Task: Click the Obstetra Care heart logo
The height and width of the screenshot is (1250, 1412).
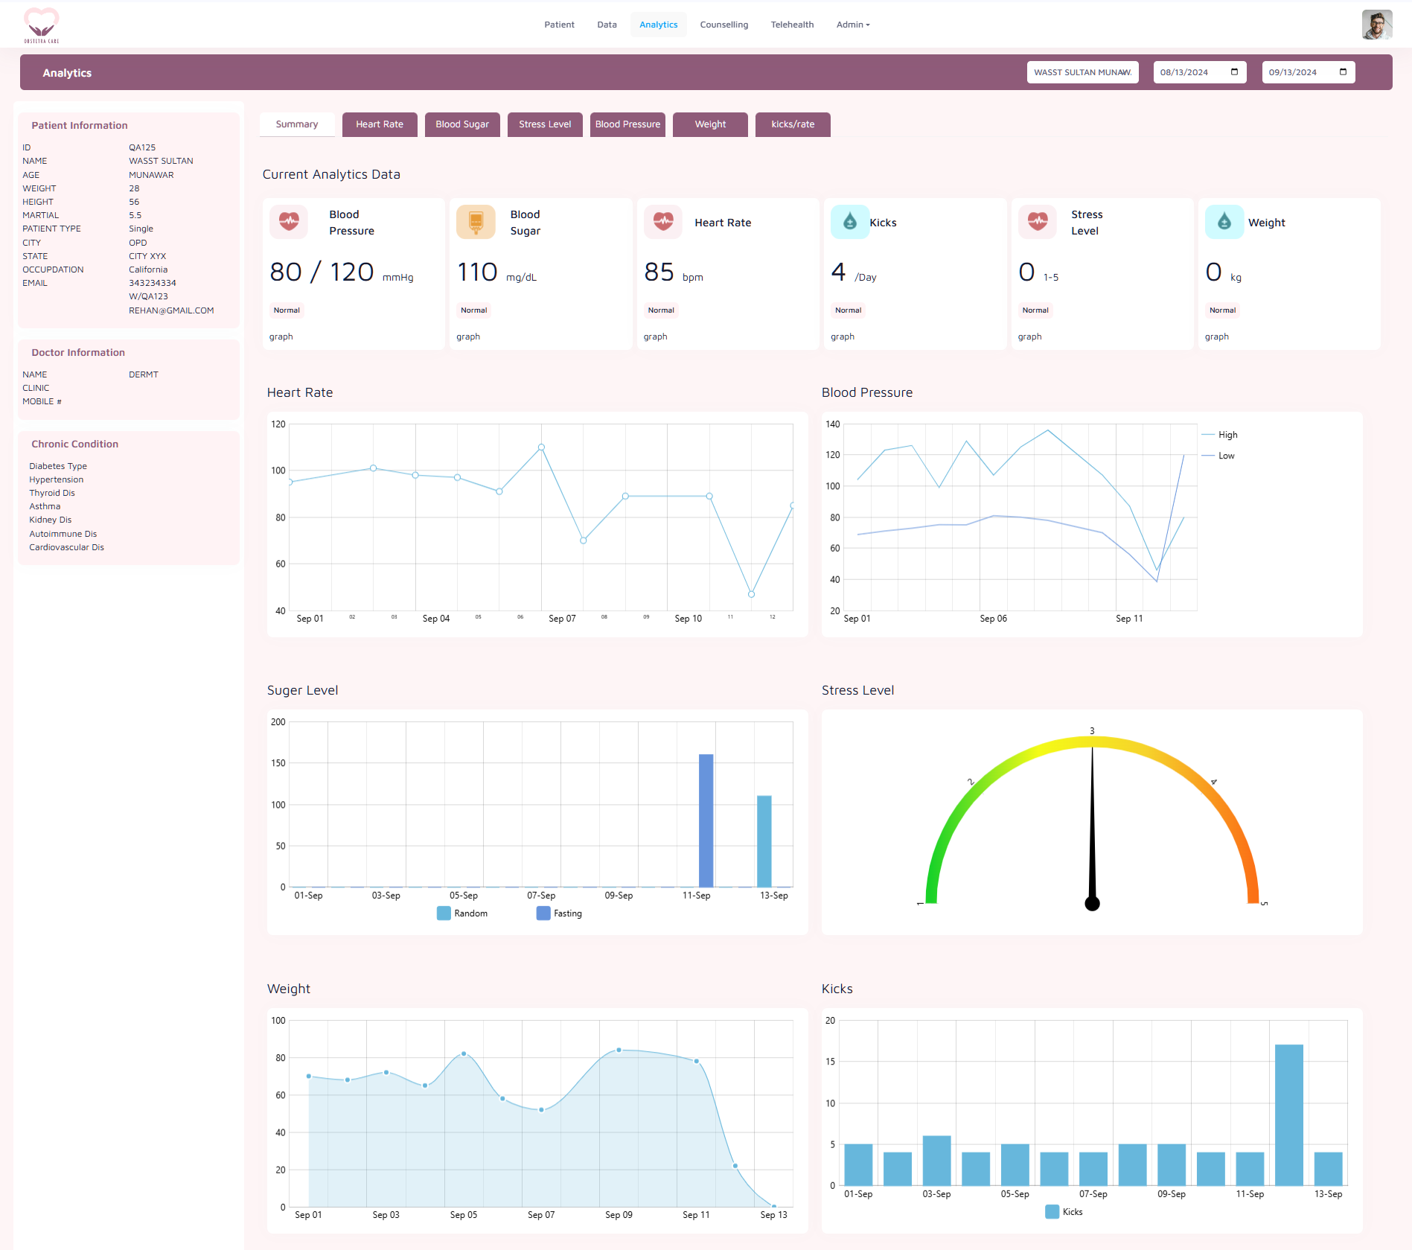Action: tap(41, 25)
